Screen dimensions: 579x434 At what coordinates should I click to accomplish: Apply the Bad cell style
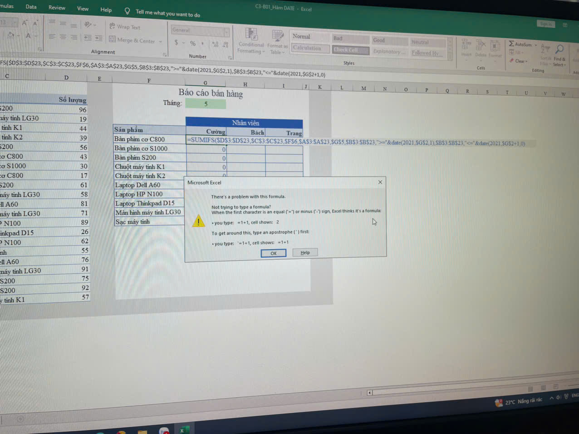tap(350, 39)
